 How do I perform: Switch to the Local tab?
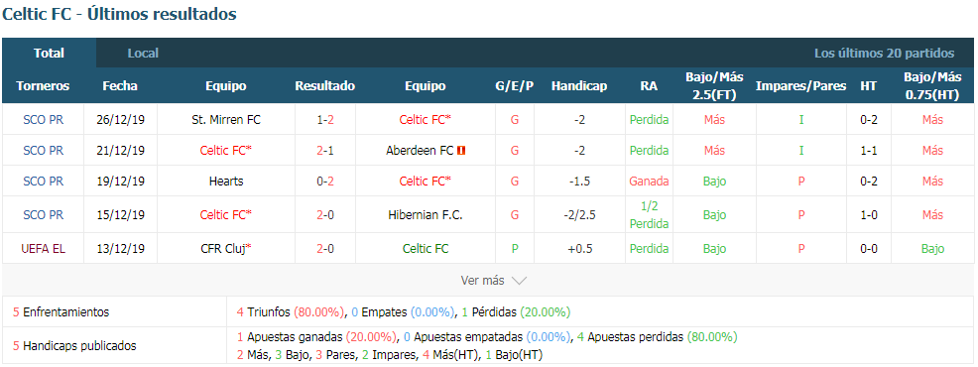pyautogui.click(x=143, y=53)
